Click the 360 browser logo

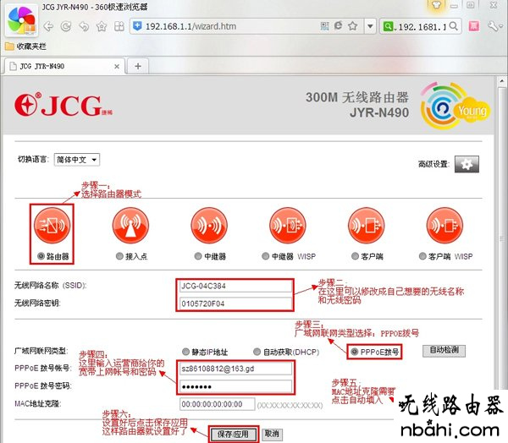point(21,20)
